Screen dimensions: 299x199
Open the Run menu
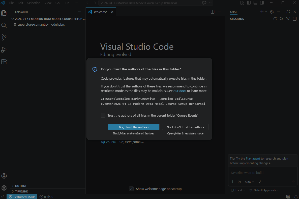pyautogui.click(x=66, y=3)
